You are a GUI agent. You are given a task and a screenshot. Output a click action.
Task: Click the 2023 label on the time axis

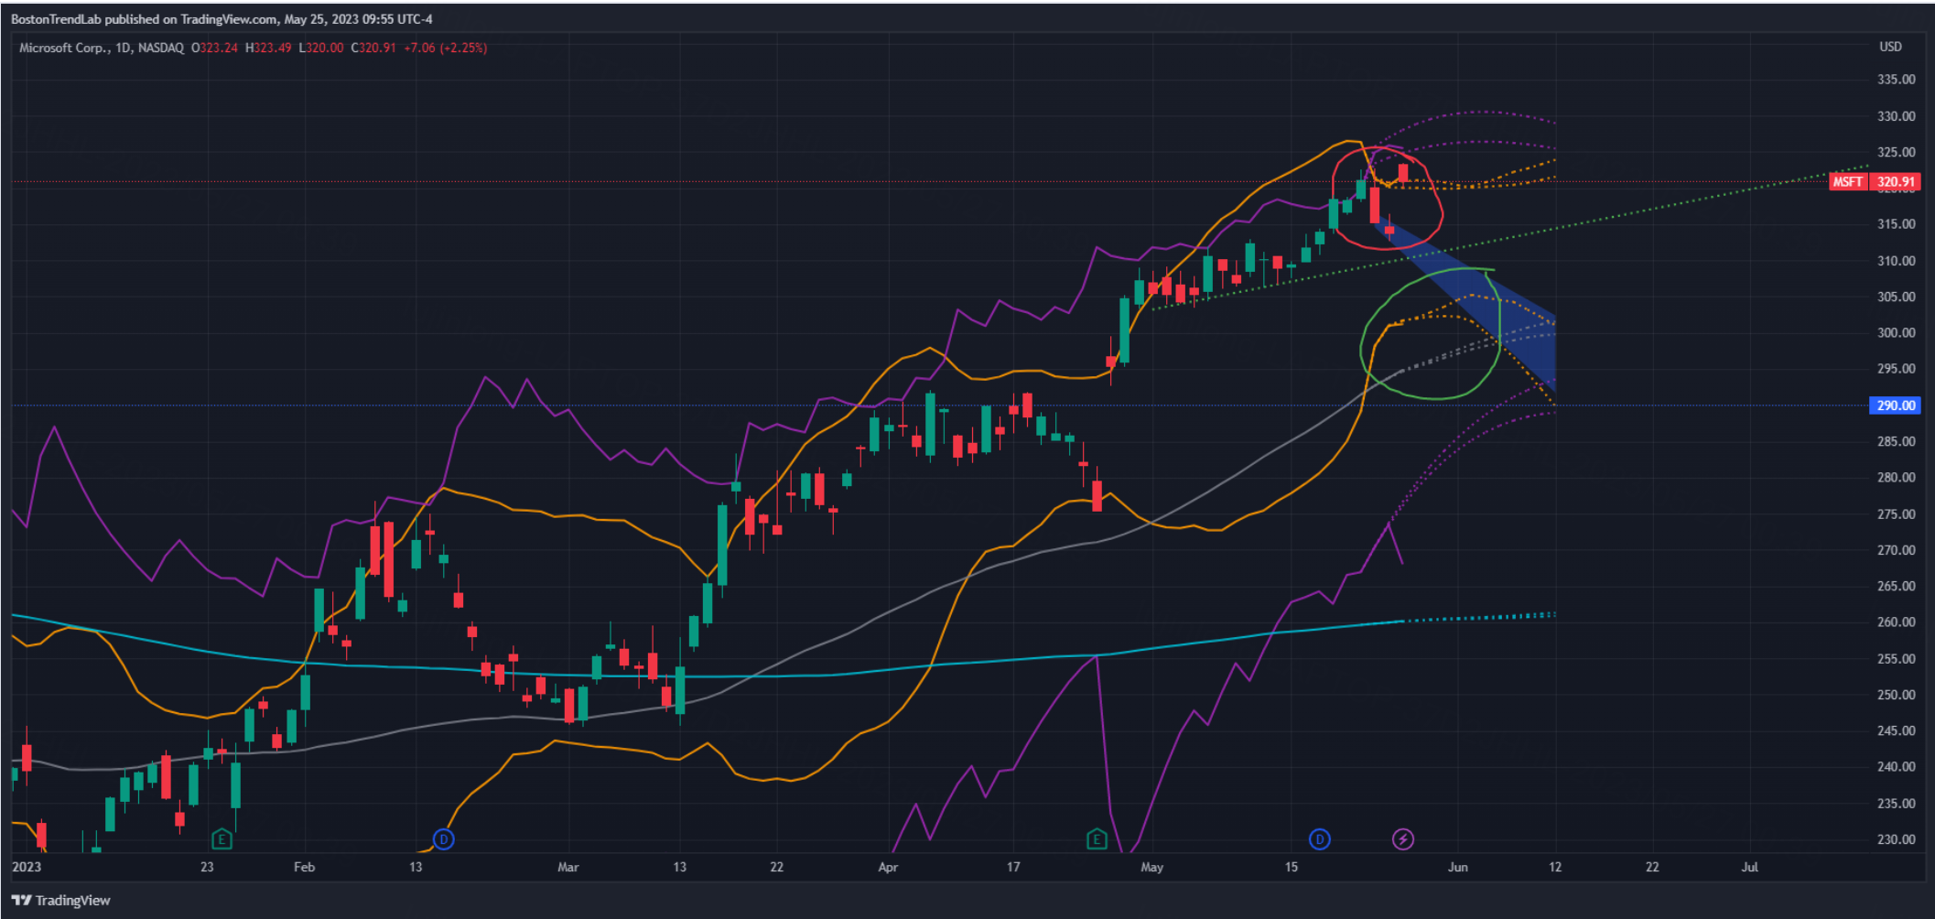27,867
